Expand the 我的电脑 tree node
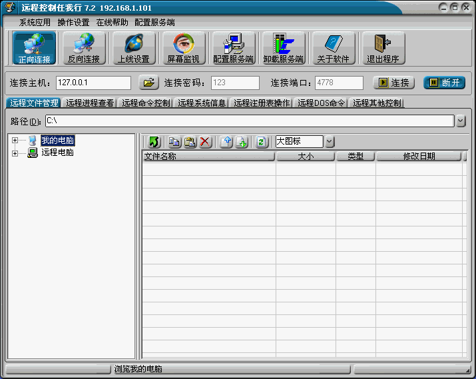Image resolution: width=476 pixels, height=379 pixels. tap(15, 141)
